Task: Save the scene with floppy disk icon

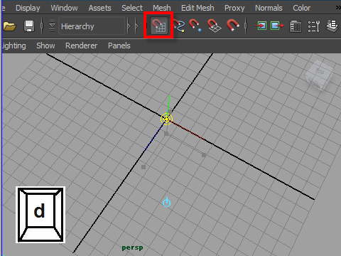Action: pos(29,26)
